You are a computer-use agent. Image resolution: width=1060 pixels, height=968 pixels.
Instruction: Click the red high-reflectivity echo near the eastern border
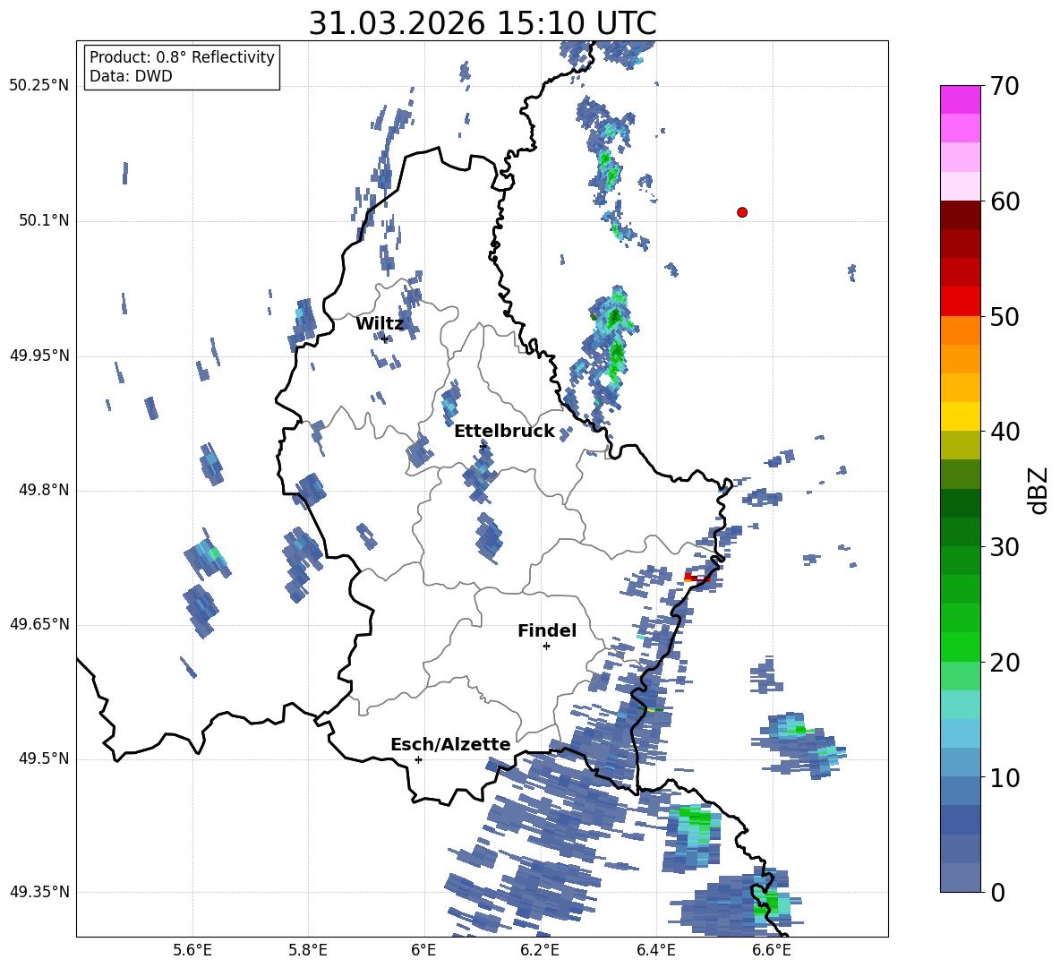[x=697, y=578]
